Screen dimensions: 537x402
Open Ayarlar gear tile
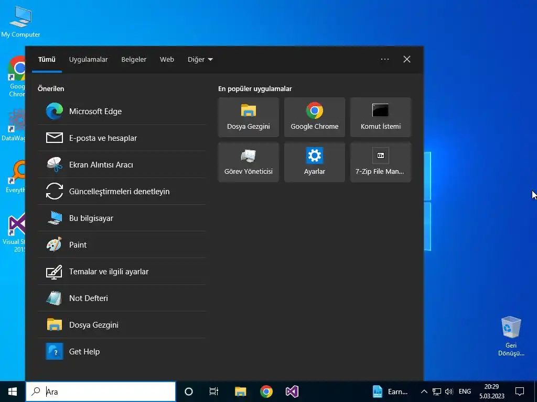pyautogui.click(x=315, y=162)
